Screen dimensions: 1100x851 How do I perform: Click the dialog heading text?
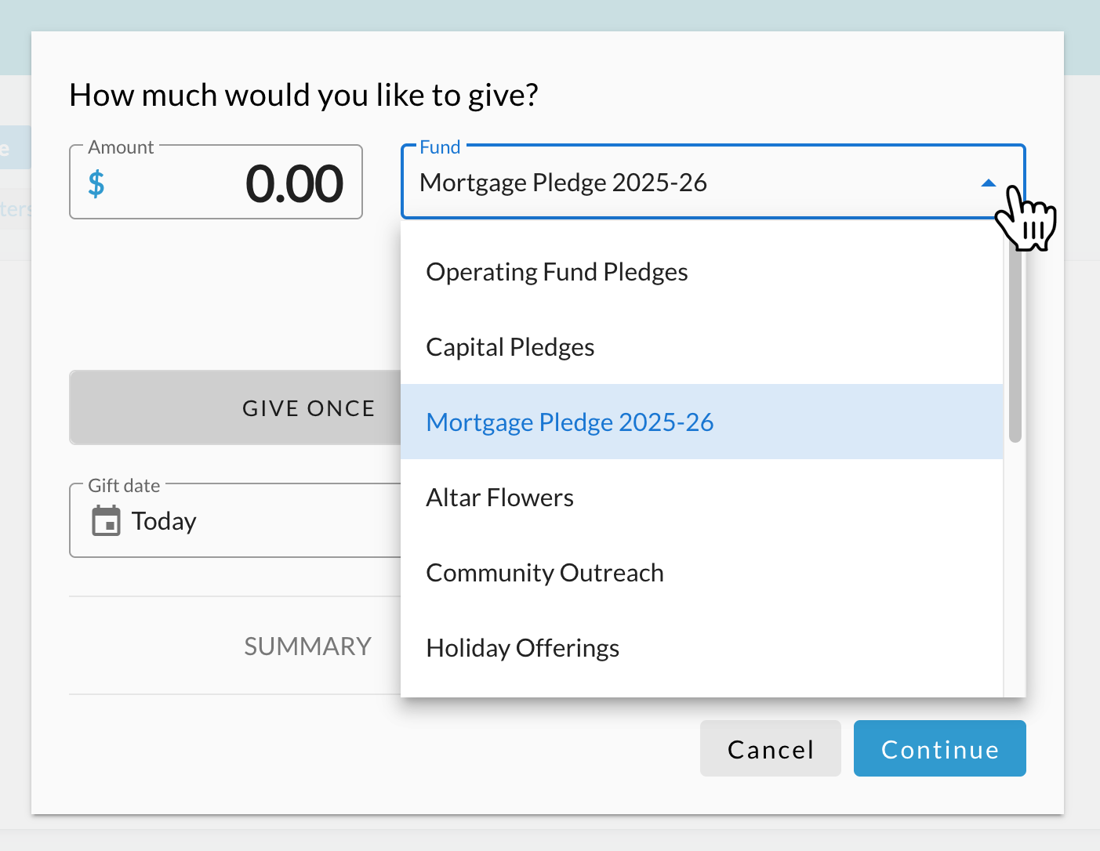[x=303, y=96]
